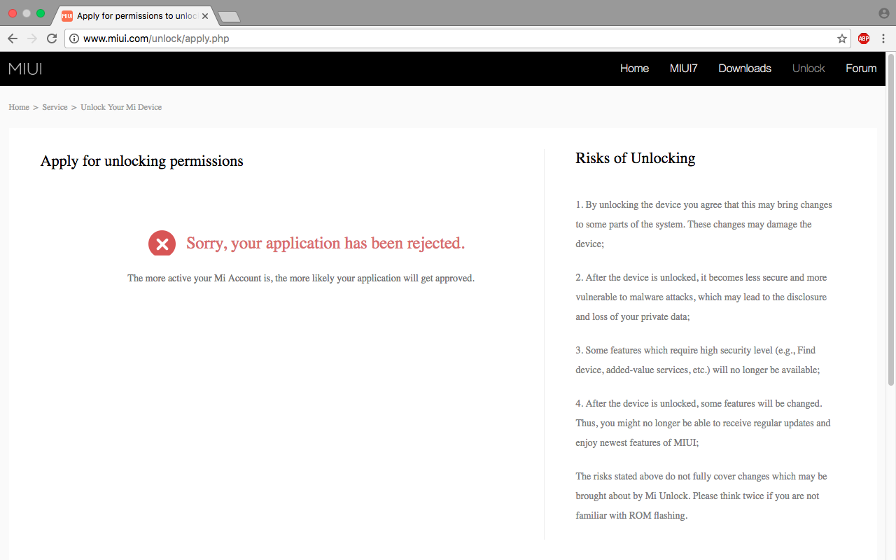
Task: Click the Service breadcrumb link
Action: [x=55, y=107]
